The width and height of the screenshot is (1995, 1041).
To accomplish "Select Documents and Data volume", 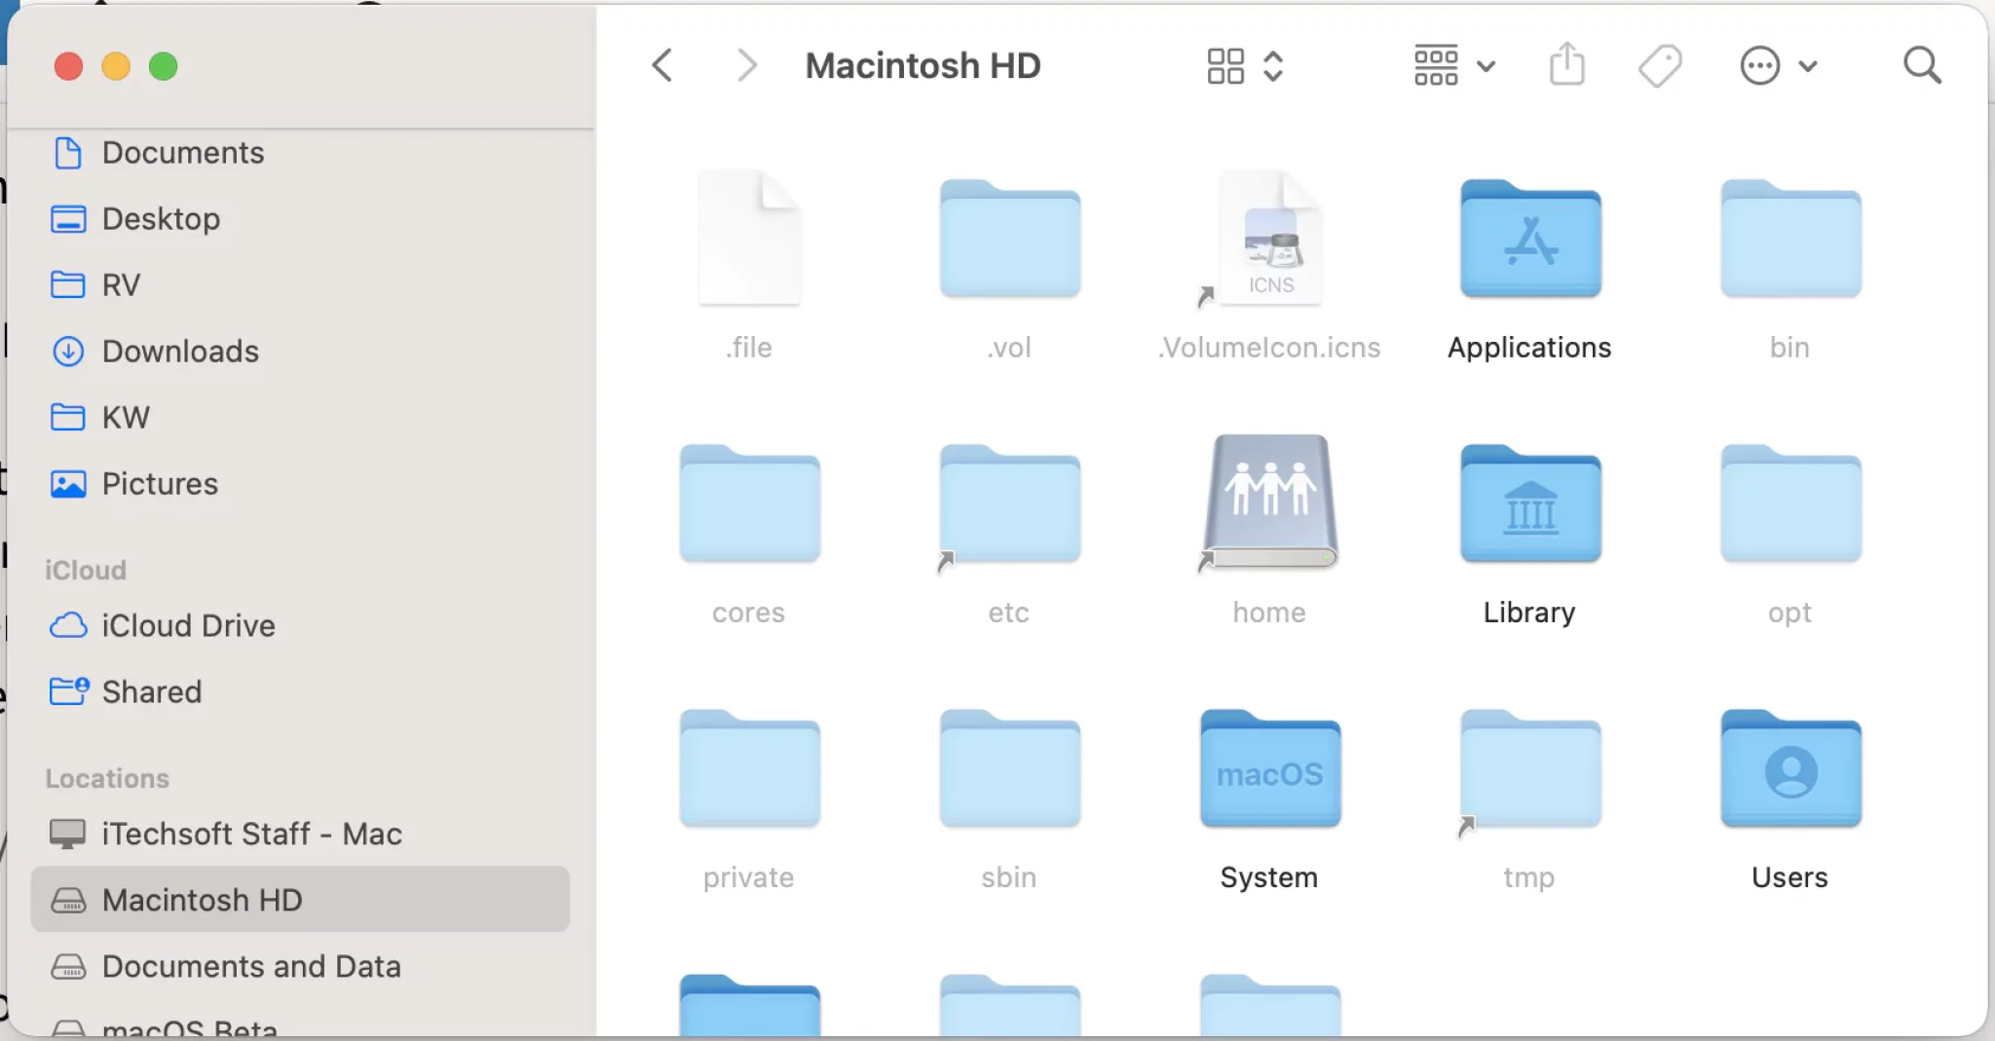I will click(300, 966).
